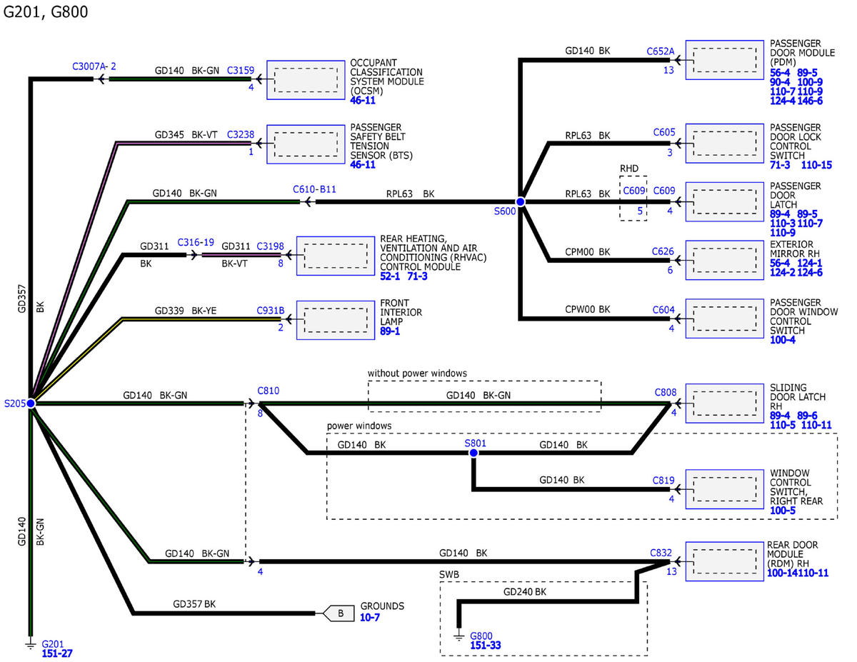Click the C832 Rear Door Module connector label
The image size is (857, 662).
coord(661,552)
